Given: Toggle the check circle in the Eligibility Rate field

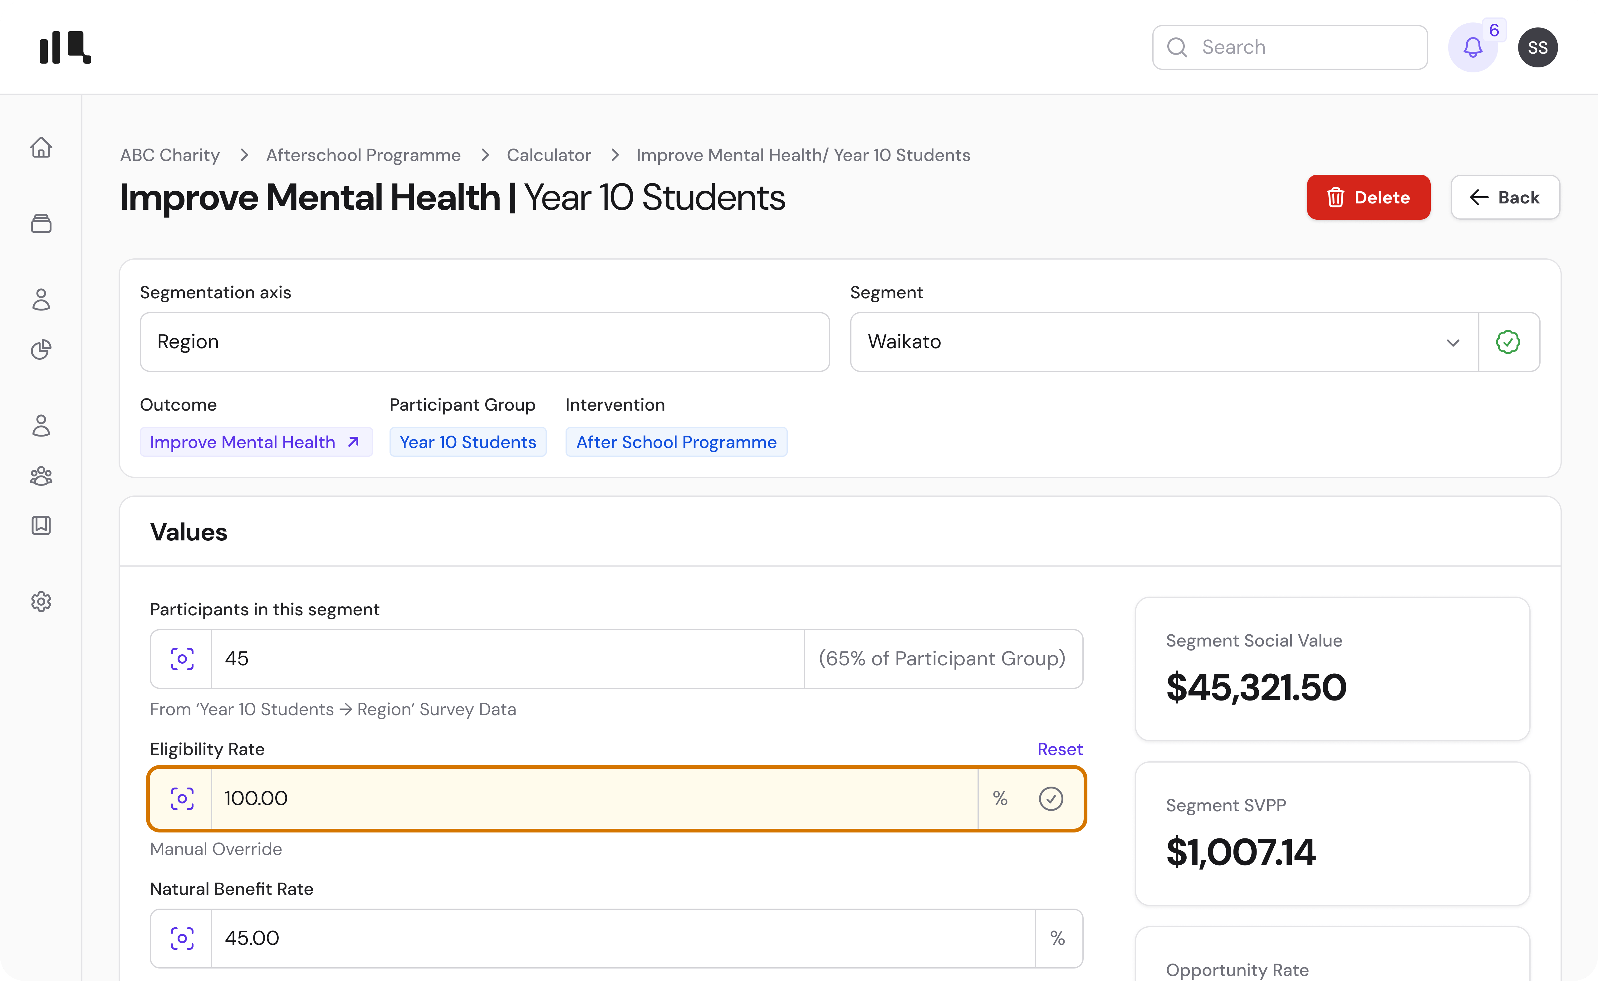Looking at the screenshot, I should point(1051,799).
